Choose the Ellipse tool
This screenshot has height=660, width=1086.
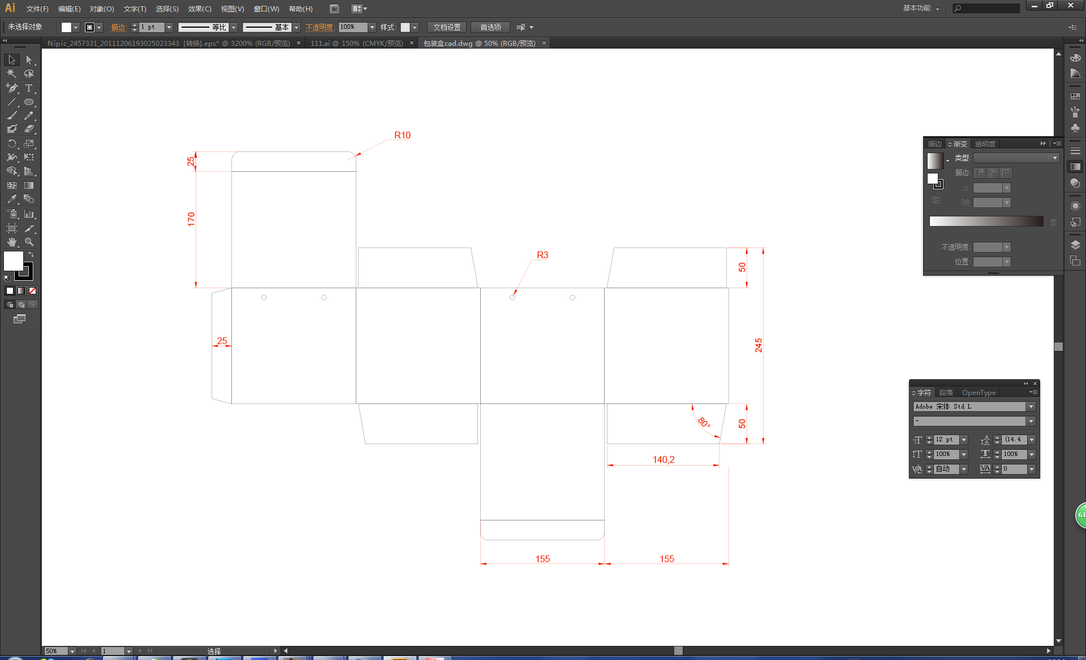tap(29, 102)
